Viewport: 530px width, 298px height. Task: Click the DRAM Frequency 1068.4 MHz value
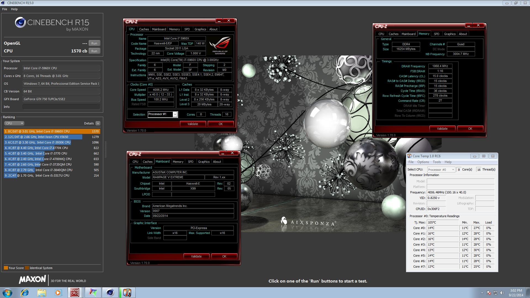pos(440,66)
